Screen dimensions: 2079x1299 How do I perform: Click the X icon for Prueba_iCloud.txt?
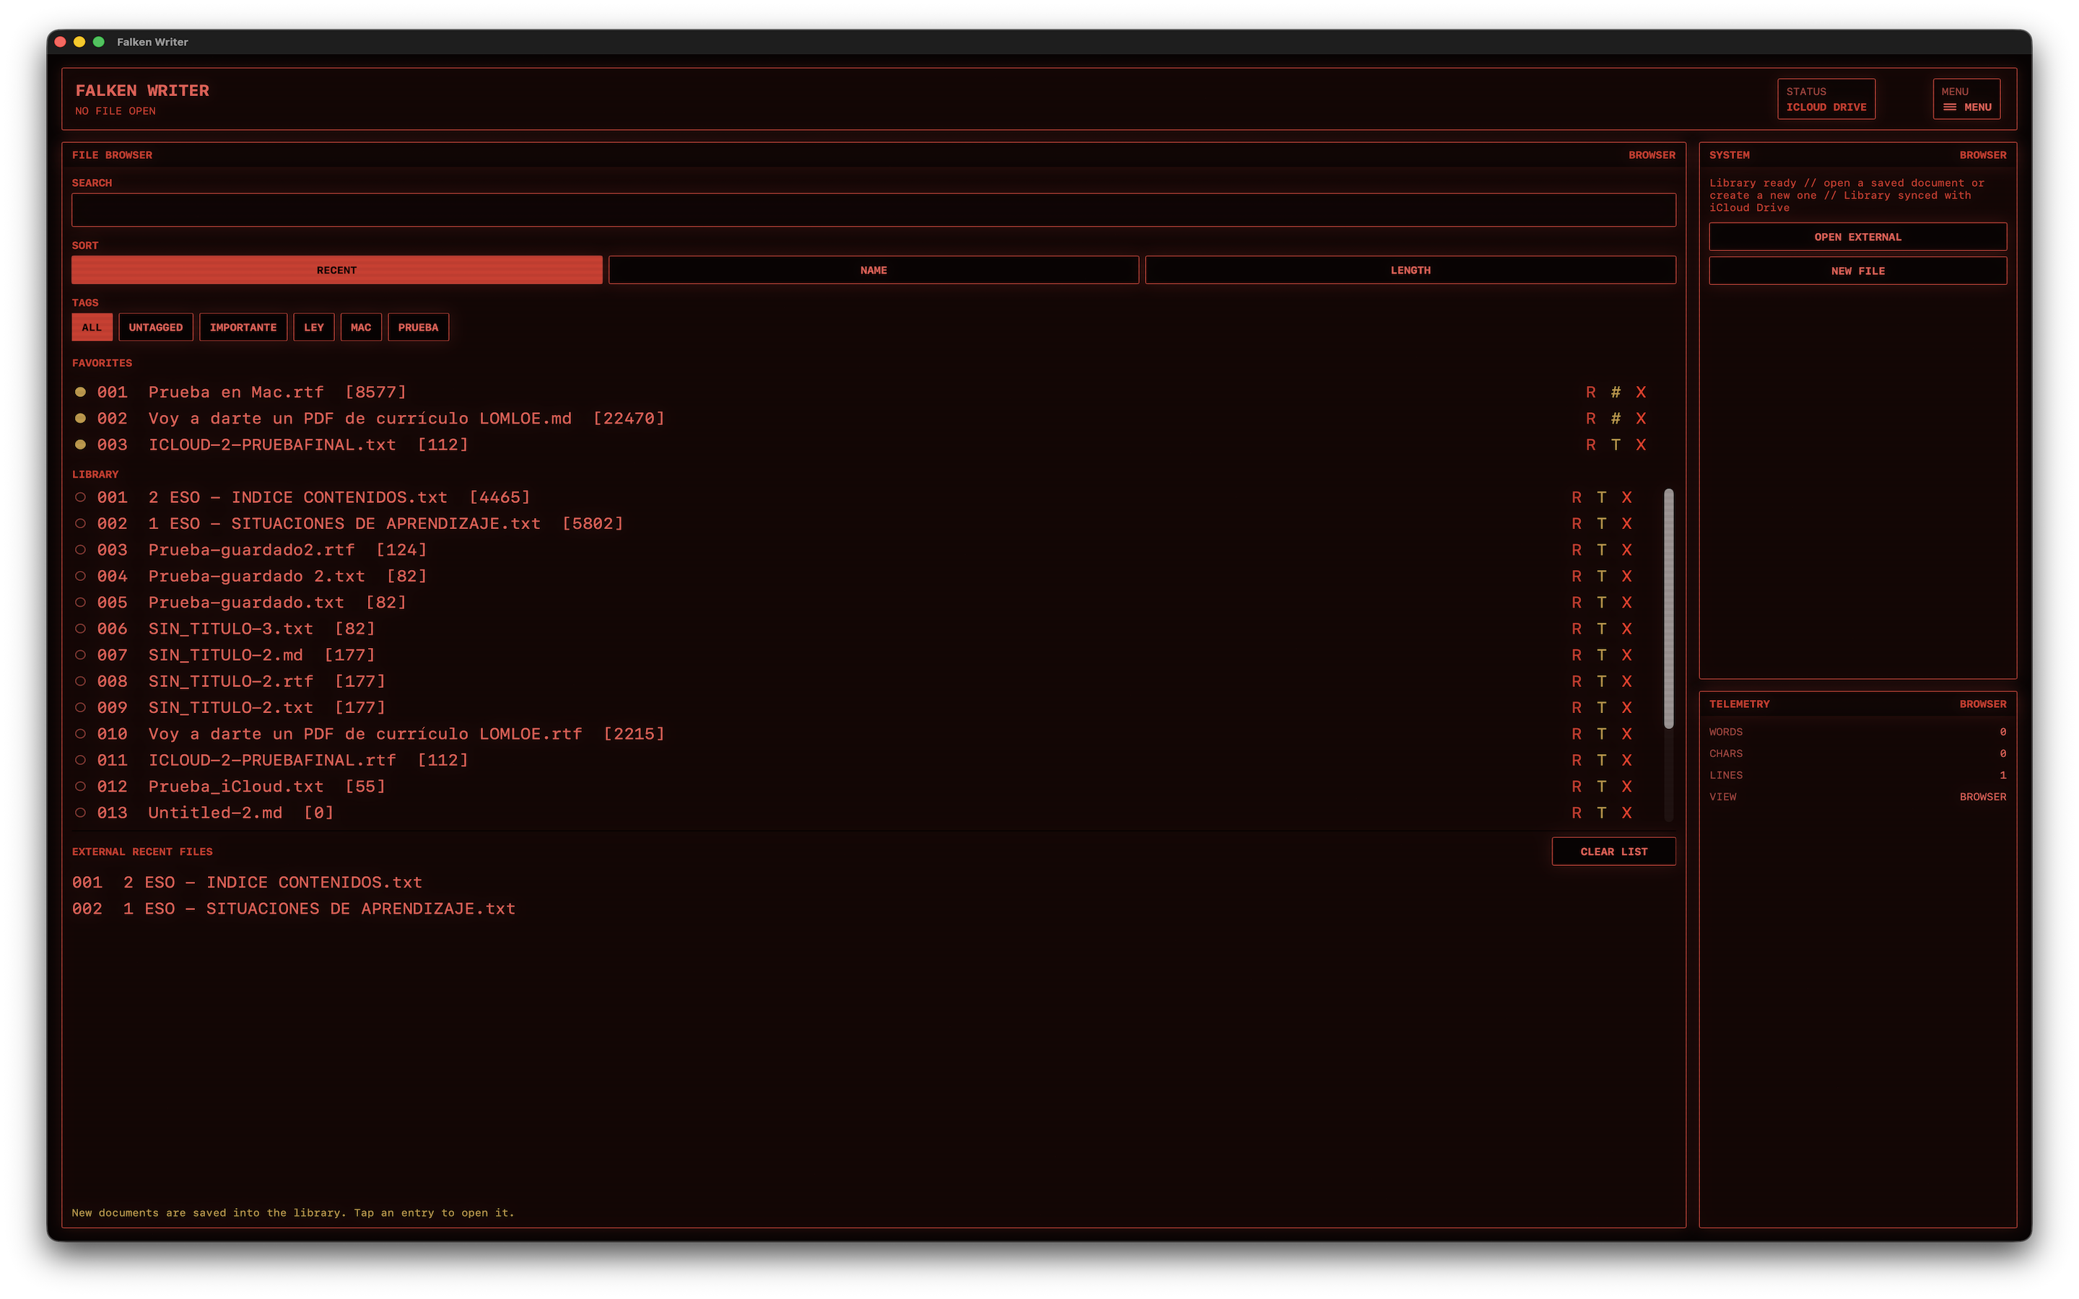pyautogui.click(x=1626, y=787)
